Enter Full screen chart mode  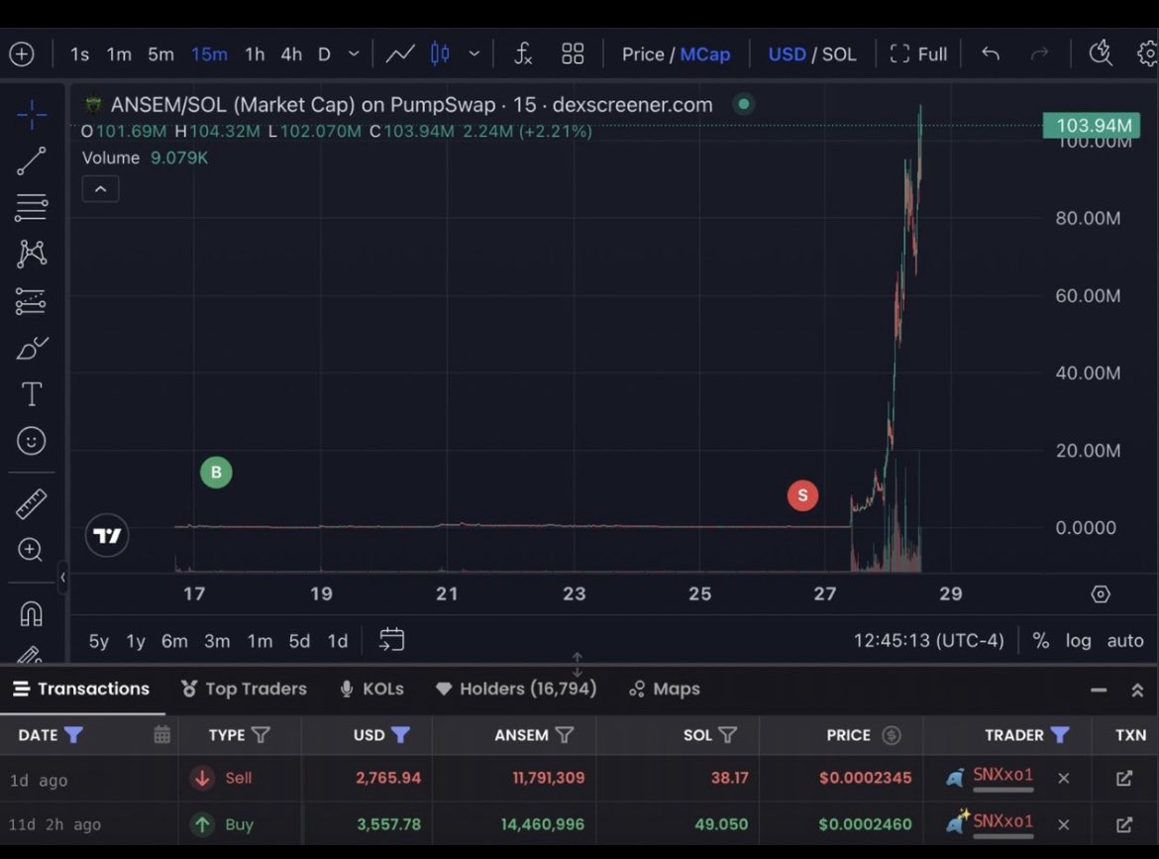(x=918, y=54)
